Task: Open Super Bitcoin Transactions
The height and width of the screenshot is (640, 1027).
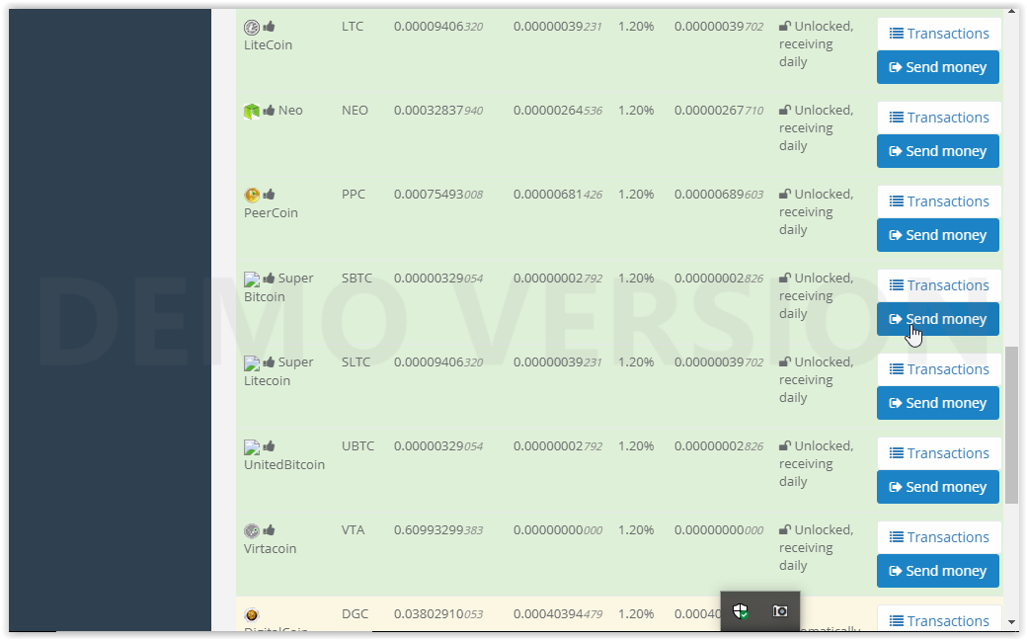Action: (938, 285)
